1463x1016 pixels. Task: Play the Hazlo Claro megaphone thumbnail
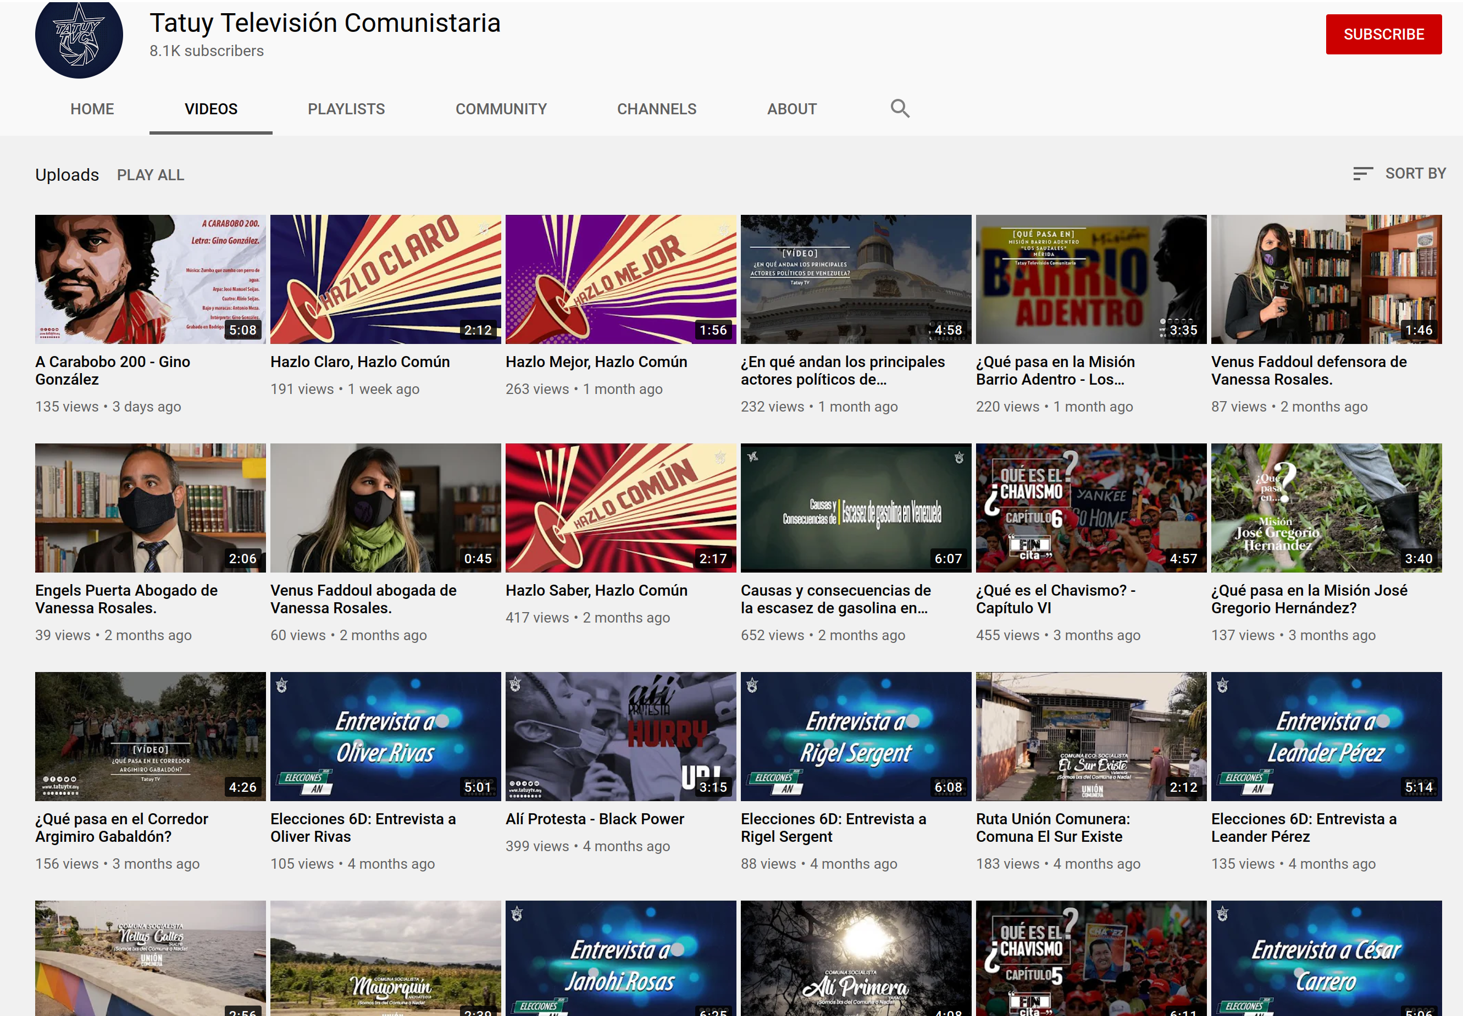point(386,280)
